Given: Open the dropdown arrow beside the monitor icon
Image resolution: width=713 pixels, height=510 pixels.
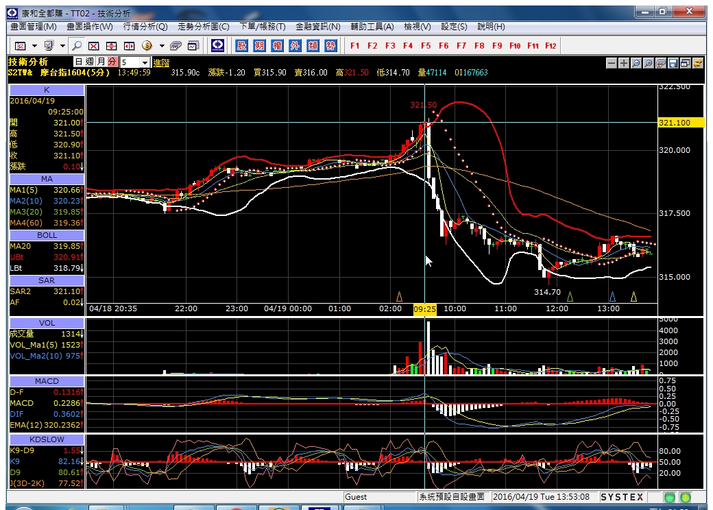Looking at the screenshot, I should [x=63, y=45].
